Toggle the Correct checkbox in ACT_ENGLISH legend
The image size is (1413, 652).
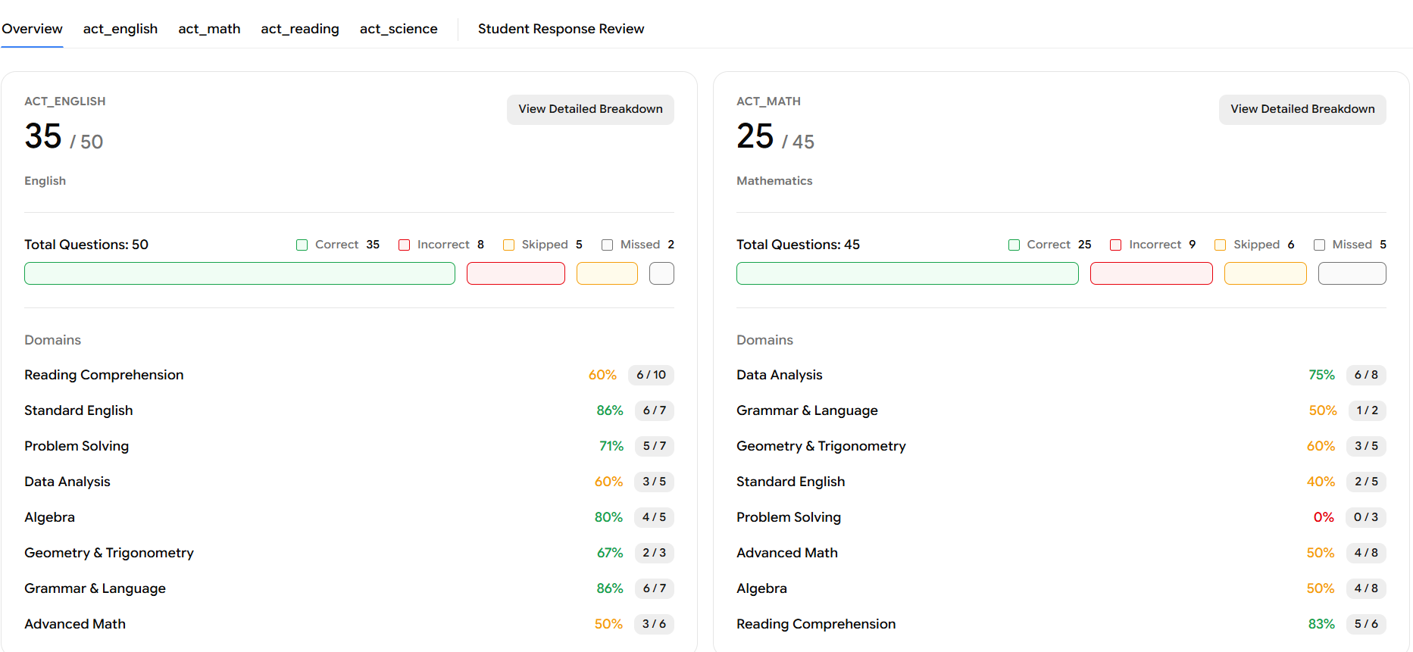coord(302,245)
